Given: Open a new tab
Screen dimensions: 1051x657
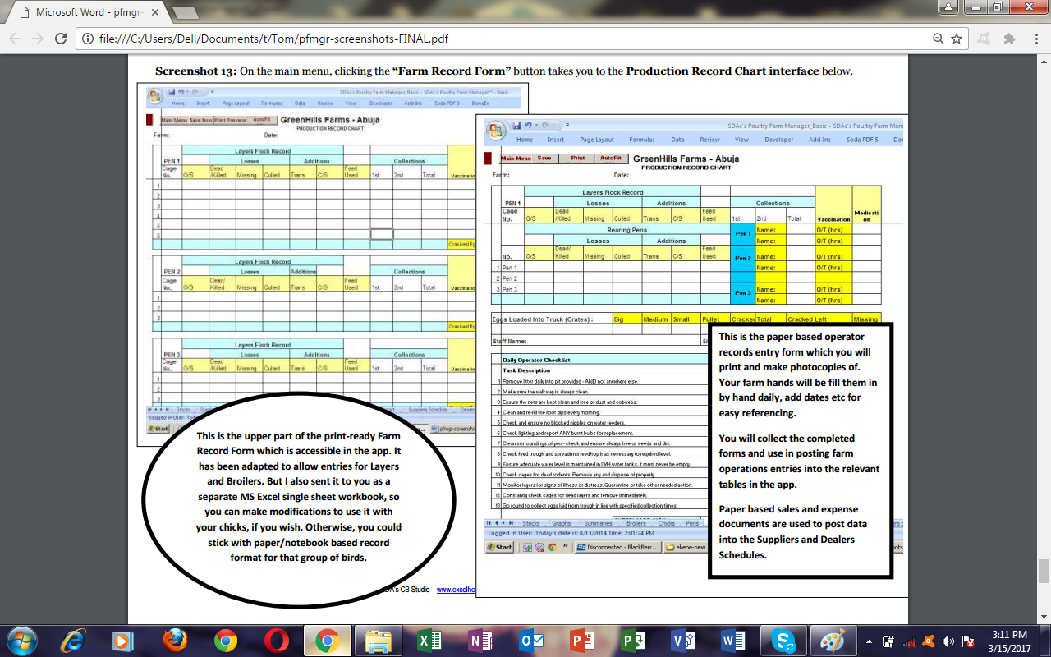Looking at the screenshot, I should tap(186, 13).
